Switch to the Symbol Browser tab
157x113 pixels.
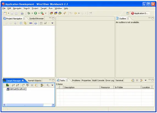tap(37, 19)
